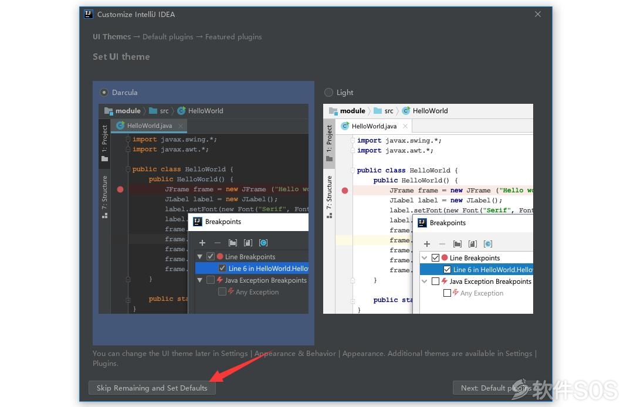Collapse Line Breakpoints node in Darcula preview
Screen dimensions: 627x407
click(x=199, y=257)
